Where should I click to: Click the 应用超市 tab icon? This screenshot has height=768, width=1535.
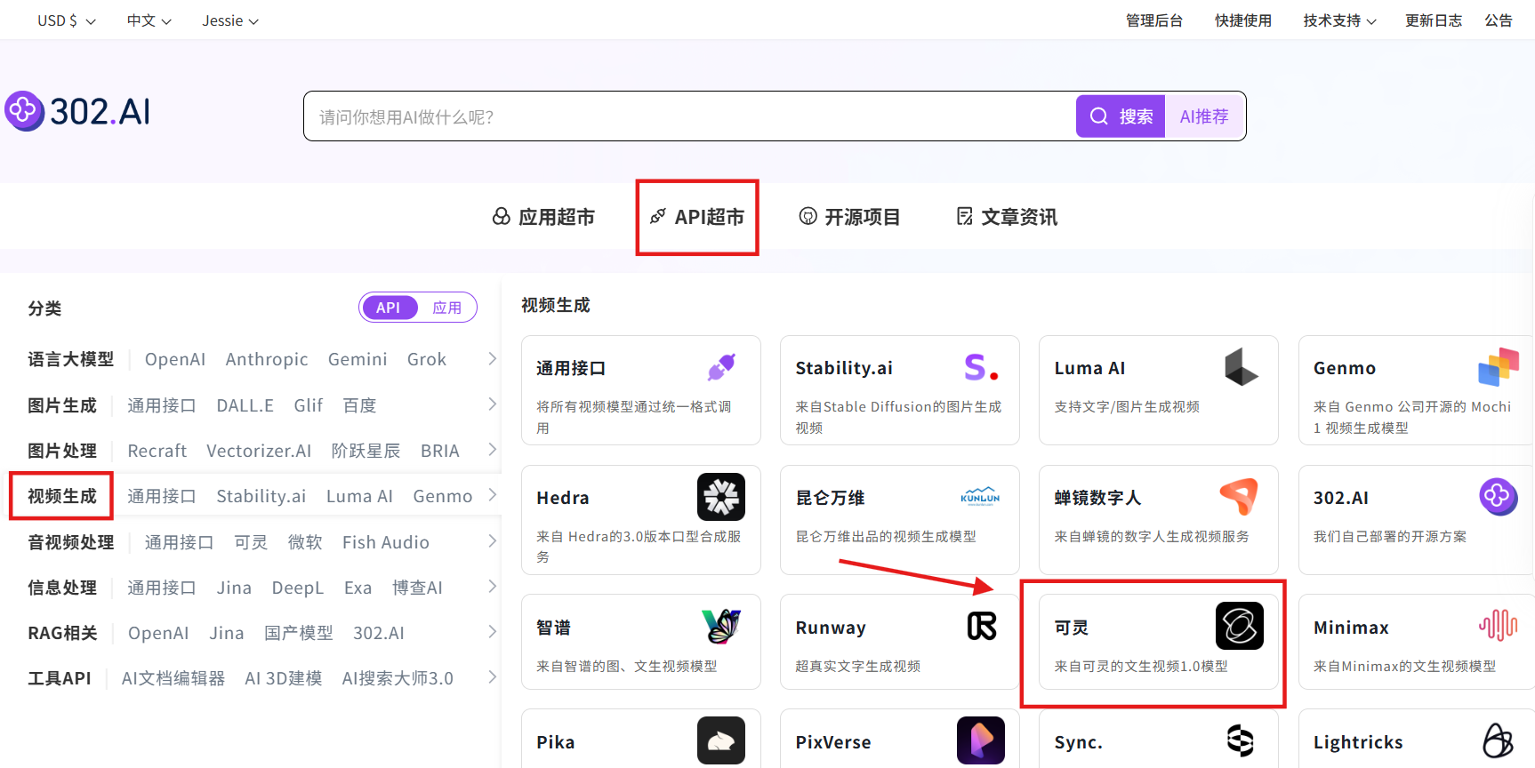click(502, 217)
